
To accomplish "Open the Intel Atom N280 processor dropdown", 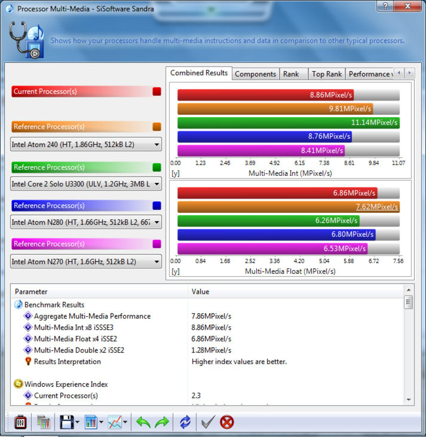I will (86, 222).
